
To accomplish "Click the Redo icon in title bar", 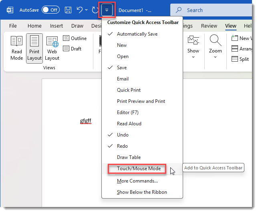I will (95, 10).
